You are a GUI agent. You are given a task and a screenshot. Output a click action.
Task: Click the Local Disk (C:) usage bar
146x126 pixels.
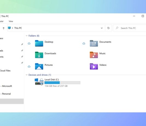[62, 83]
